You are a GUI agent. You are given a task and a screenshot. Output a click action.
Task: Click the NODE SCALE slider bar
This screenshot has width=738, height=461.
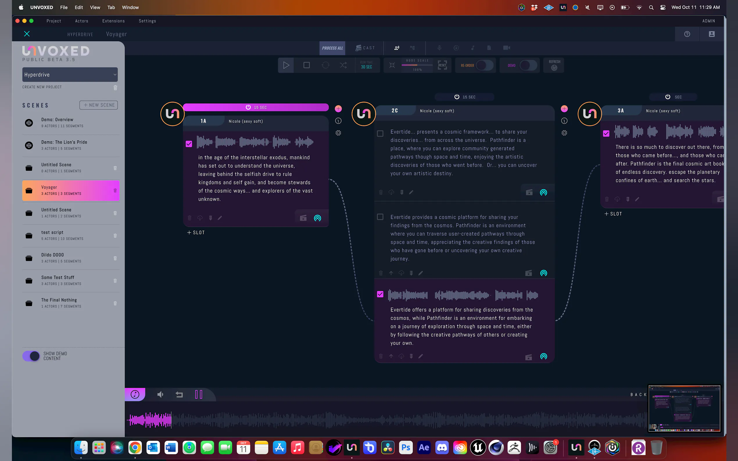417,65
